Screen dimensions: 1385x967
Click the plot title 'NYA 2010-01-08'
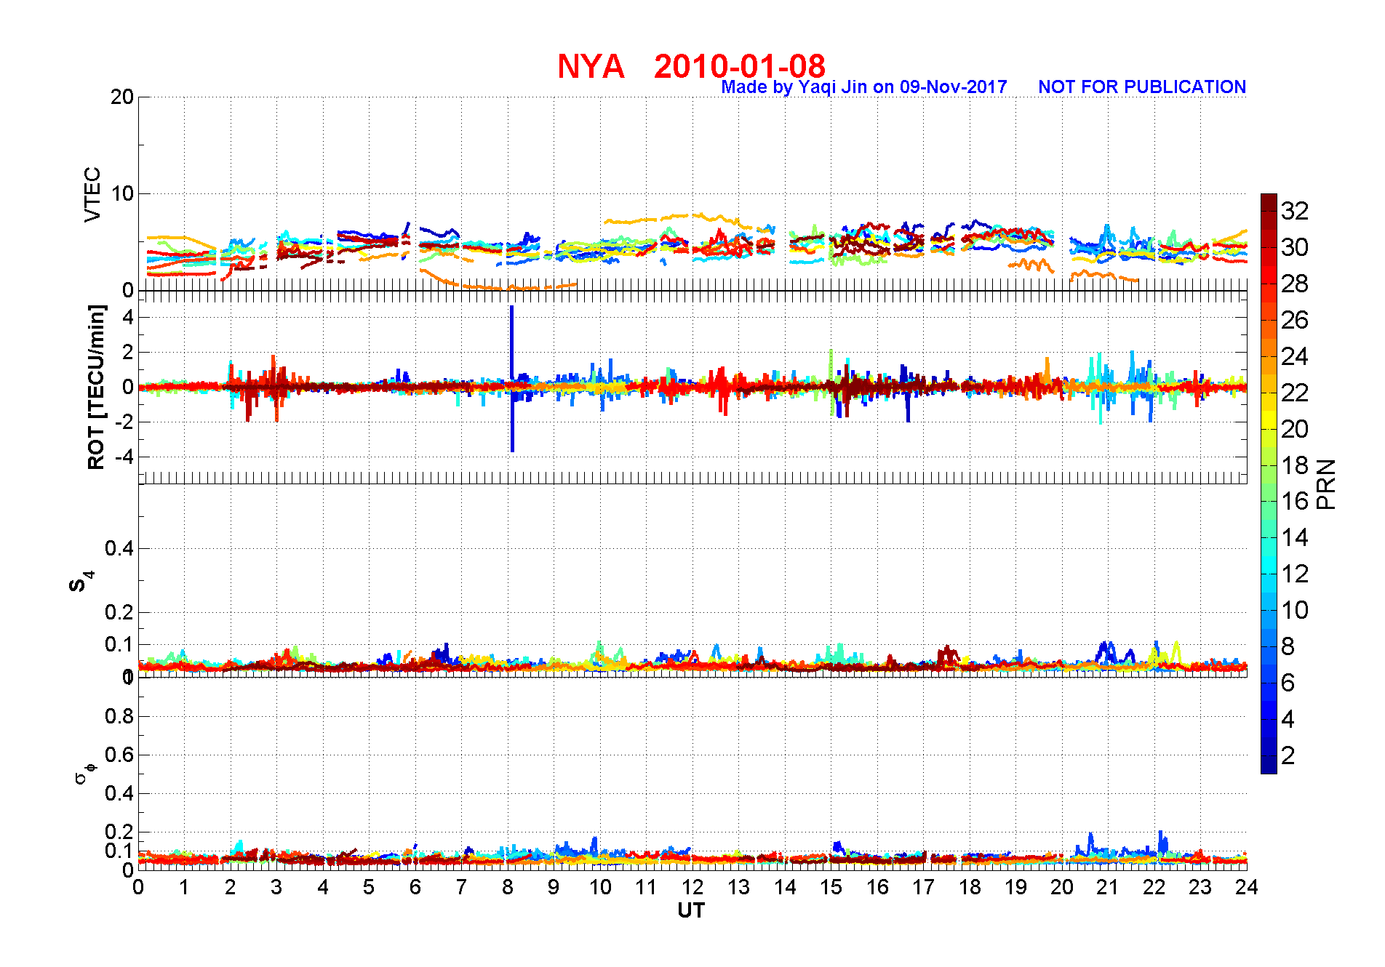pos(691,66)
